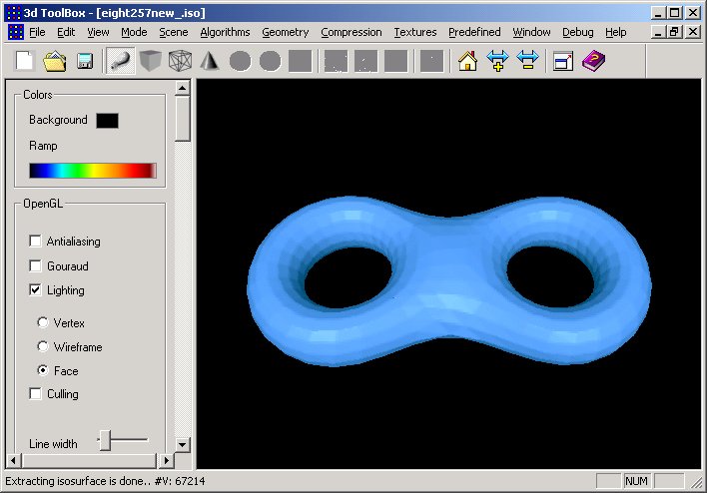Save with the floppy disk icon
This screenshot has width=707, height=493.
coord(85,61)
